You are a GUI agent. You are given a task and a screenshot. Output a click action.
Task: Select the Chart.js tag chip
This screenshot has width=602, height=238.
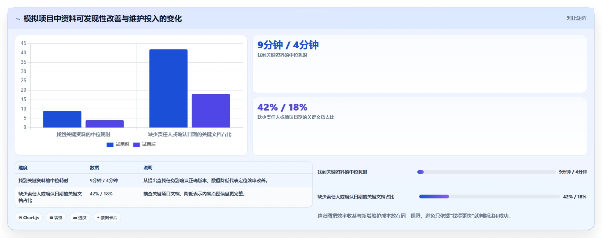29,218
